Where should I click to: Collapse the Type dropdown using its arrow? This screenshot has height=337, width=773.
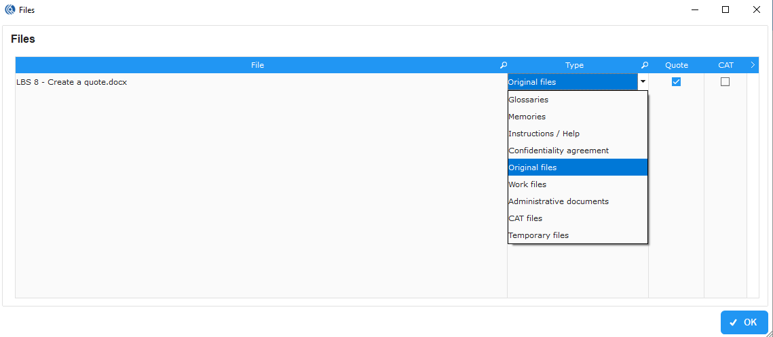pyautogui.click(x=642, y=82)
